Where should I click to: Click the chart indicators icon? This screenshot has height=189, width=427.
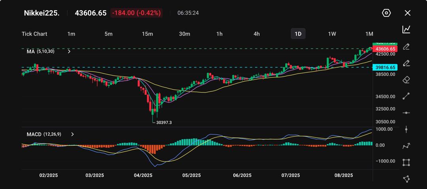tap(406, 29)
